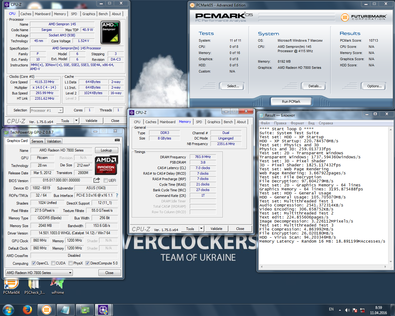Open Tools dropdown arrow in CPU-Z Memory window

click(x=202, y=229)
